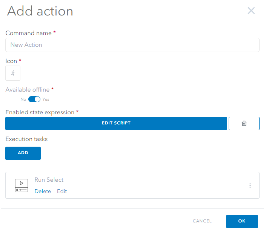This screenshot has width=266, height=233.
Task: Click the Command name input field
Action: click(x=132, y=45)
